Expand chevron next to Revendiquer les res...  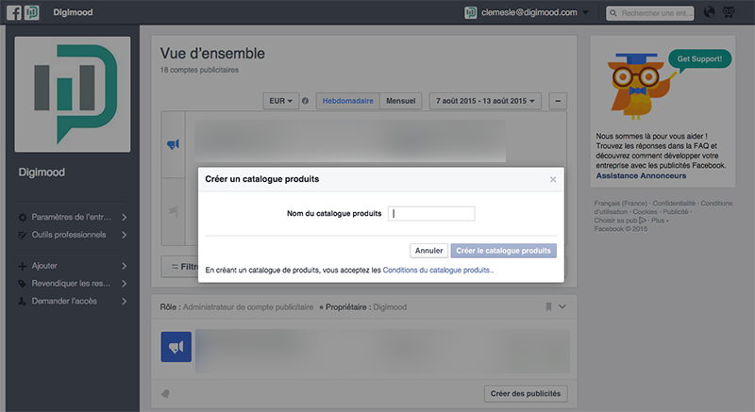(125, 284)
